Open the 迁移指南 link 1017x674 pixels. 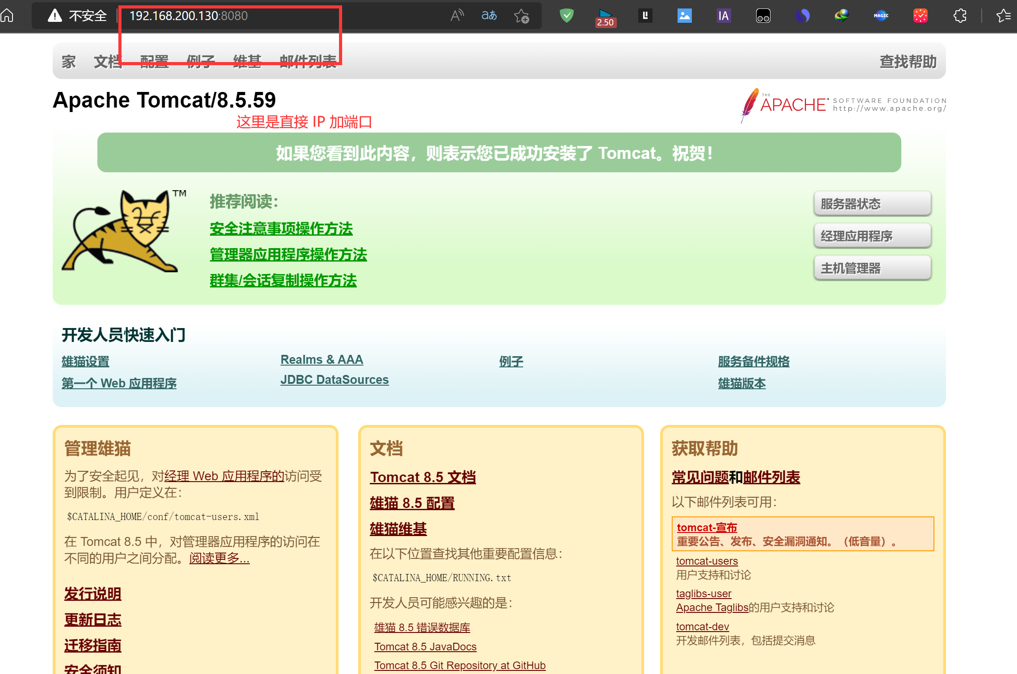(x=93, y=645)
